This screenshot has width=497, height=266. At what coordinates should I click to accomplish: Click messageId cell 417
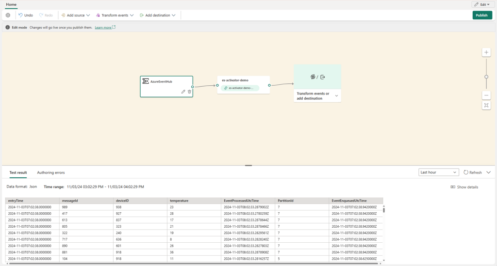(86, 214)
